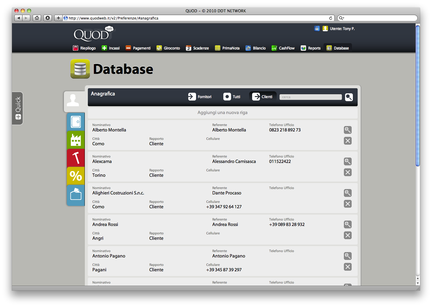432x307 pixels.
Task: View details of the Antonio Pagano record
Action: click(x=348, y=256)
